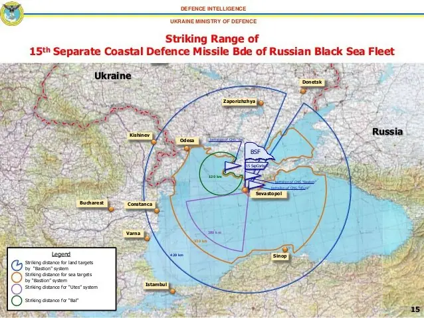Click the large BSF flag symbol

coord(259,151)
